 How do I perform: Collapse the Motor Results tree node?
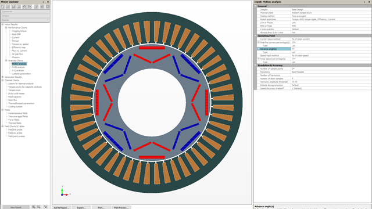2,24
